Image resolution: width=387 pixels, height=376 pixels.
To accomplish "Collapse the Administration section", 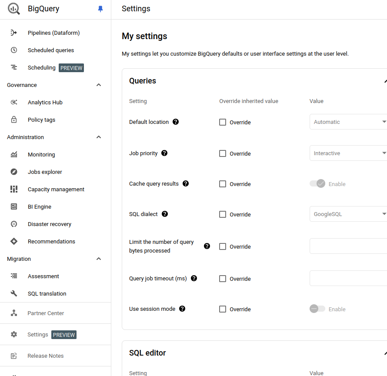I will pyautogui.click(x=99, y=137).
